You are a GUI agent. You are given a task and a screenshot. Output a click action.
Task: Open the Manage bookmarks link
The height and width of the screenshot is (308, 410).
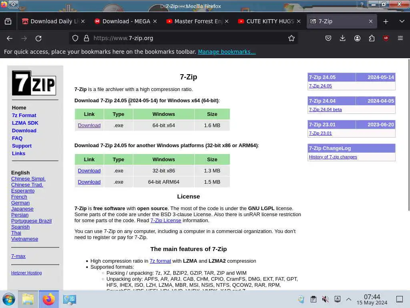coord(227,52)
